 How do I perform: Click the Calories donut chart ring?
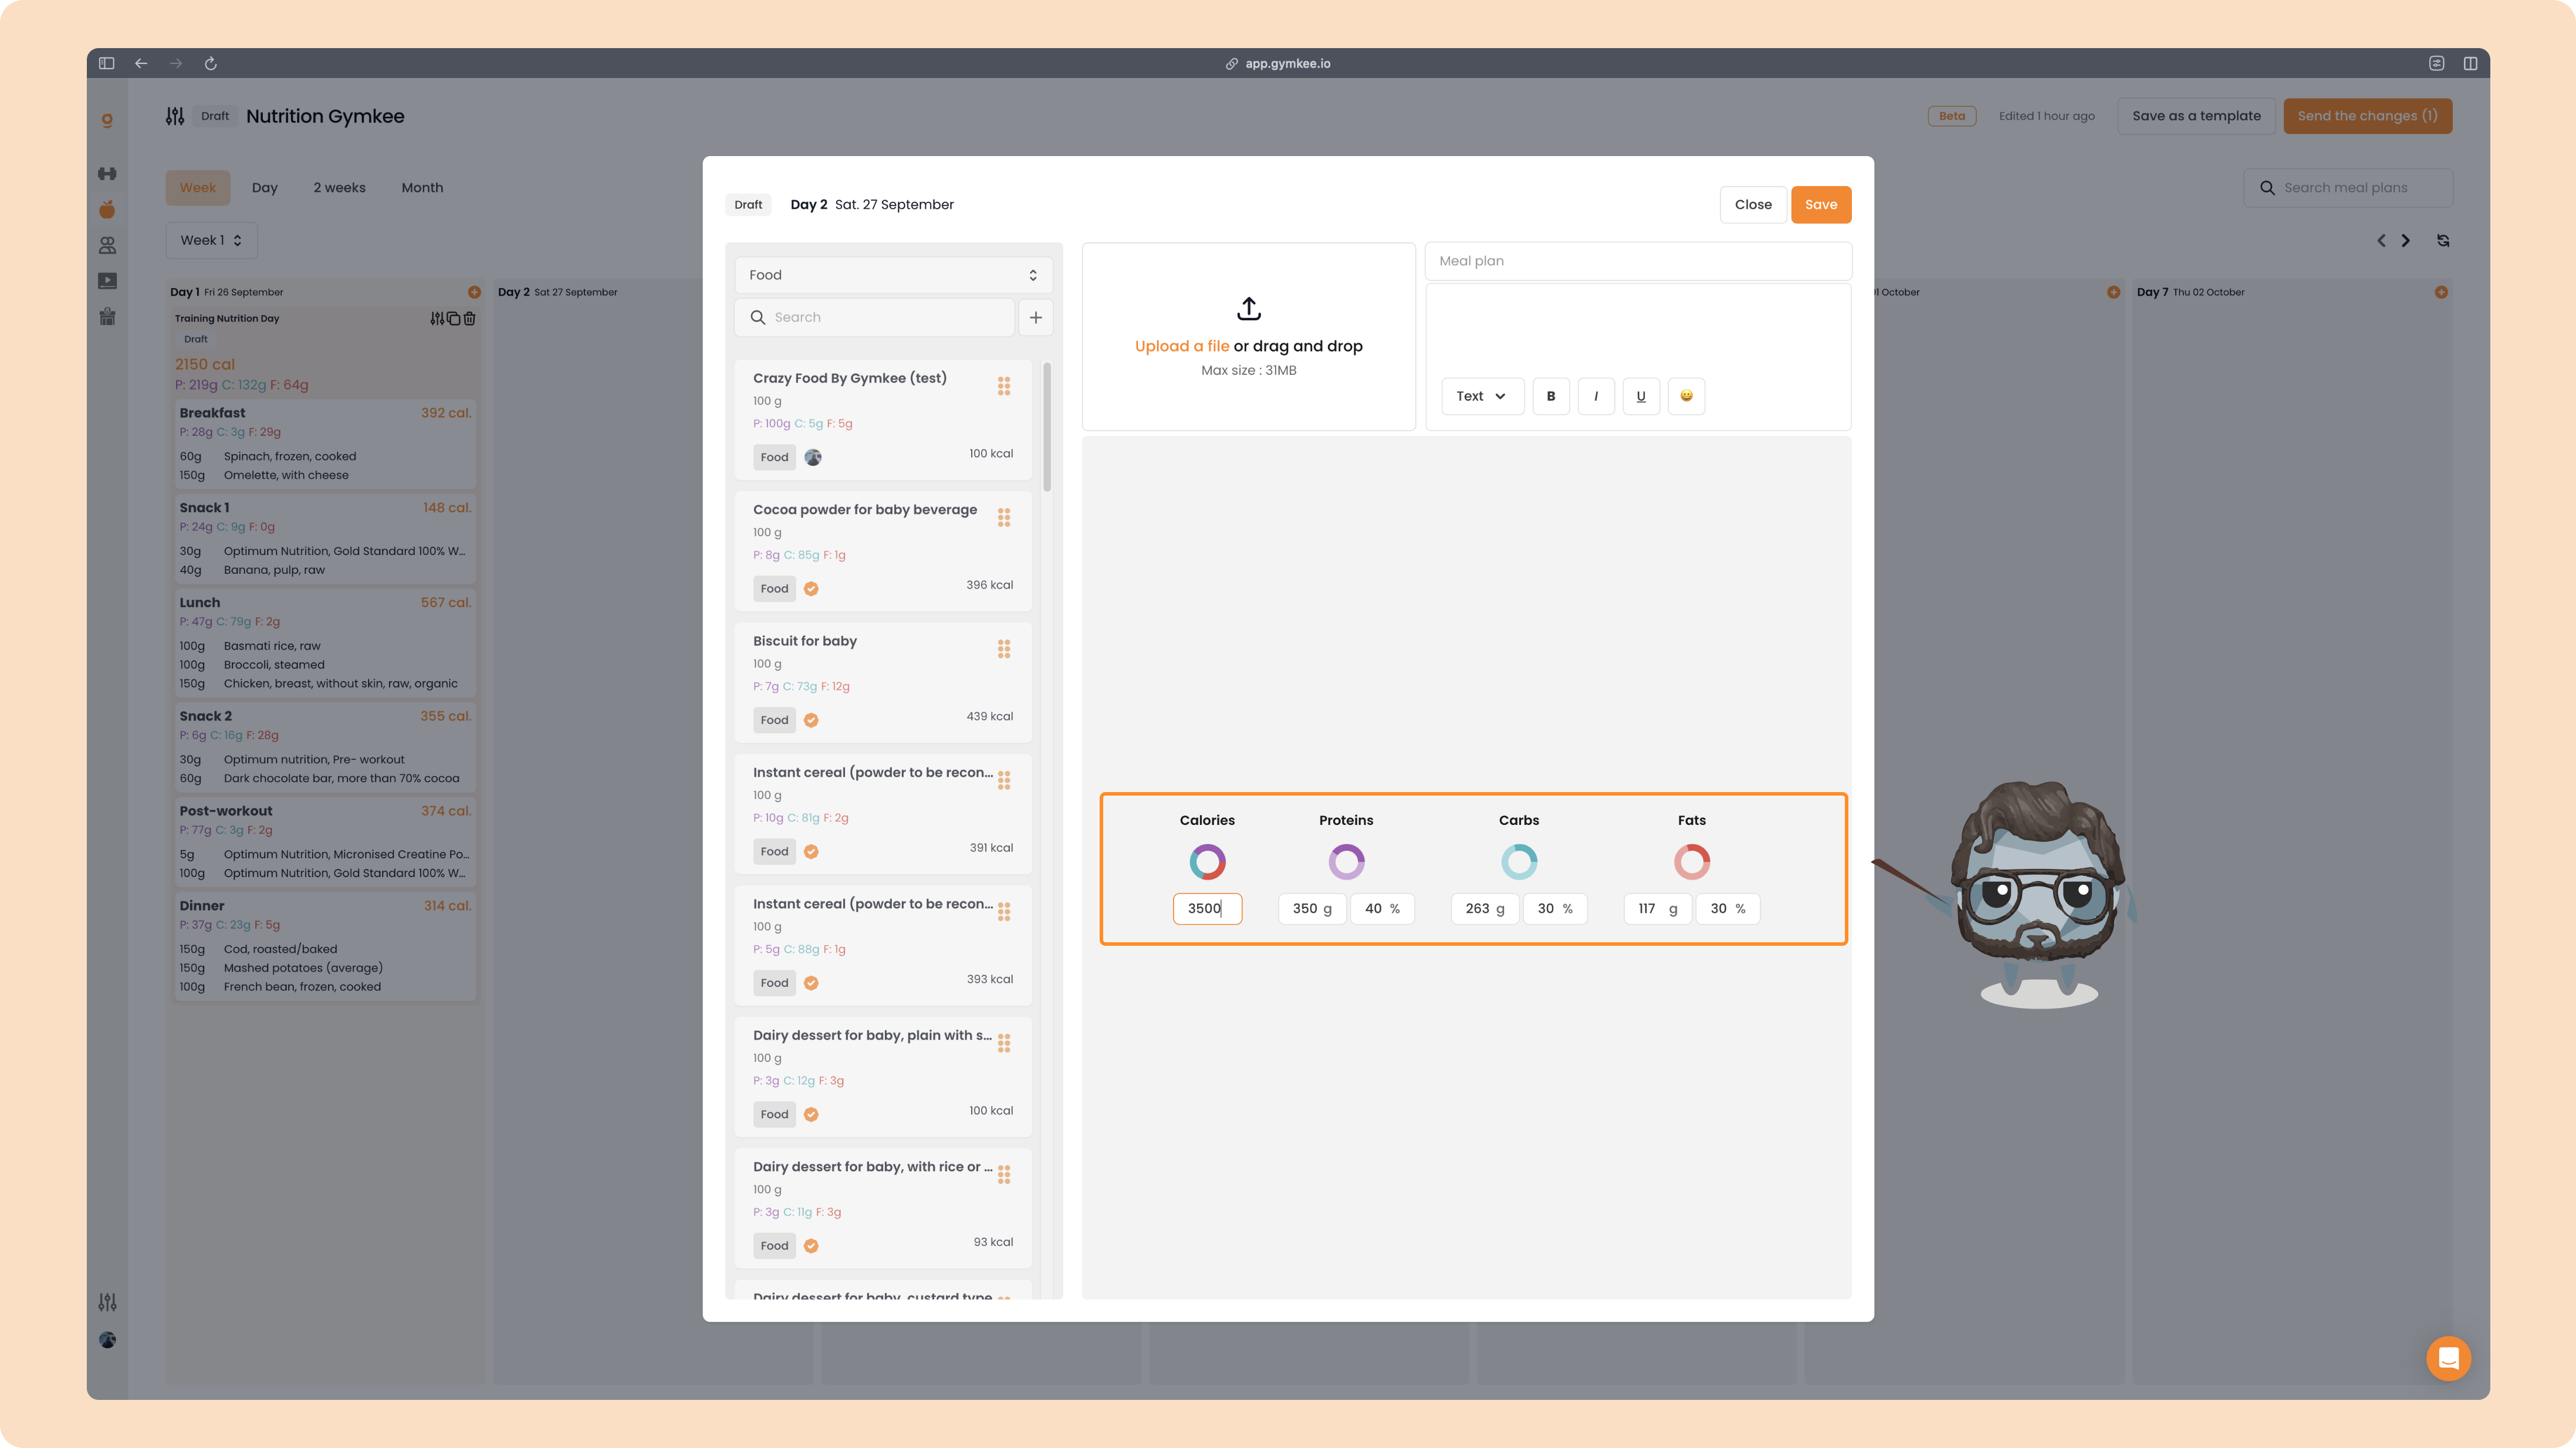(1207, 861)
